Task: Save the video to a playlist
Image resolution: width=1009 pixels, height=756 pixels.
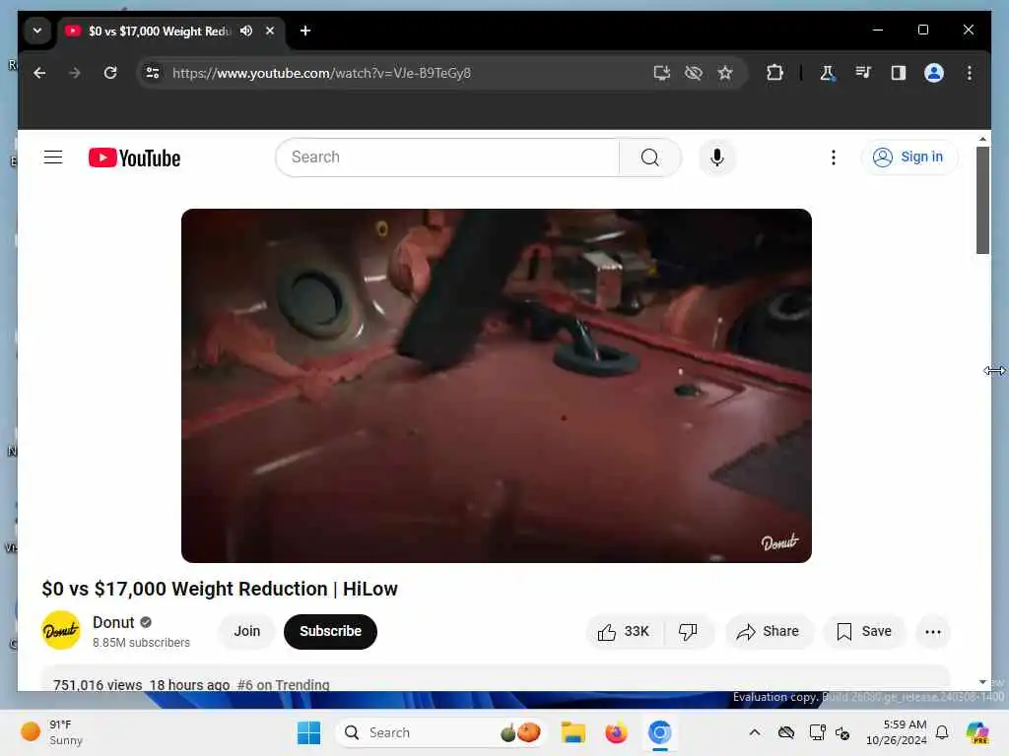Action: coord(863,632)
